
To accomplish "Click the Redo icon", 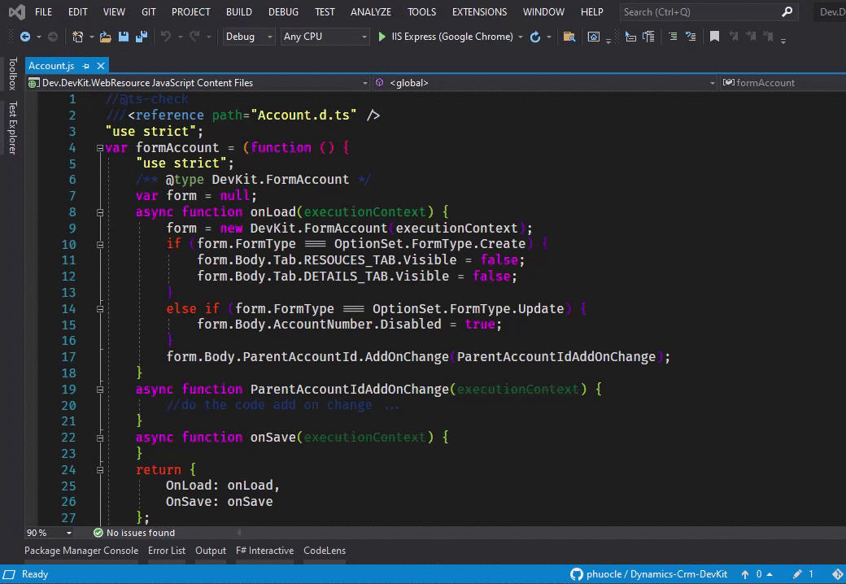I will pyautogui.click(x=194, y=37).
